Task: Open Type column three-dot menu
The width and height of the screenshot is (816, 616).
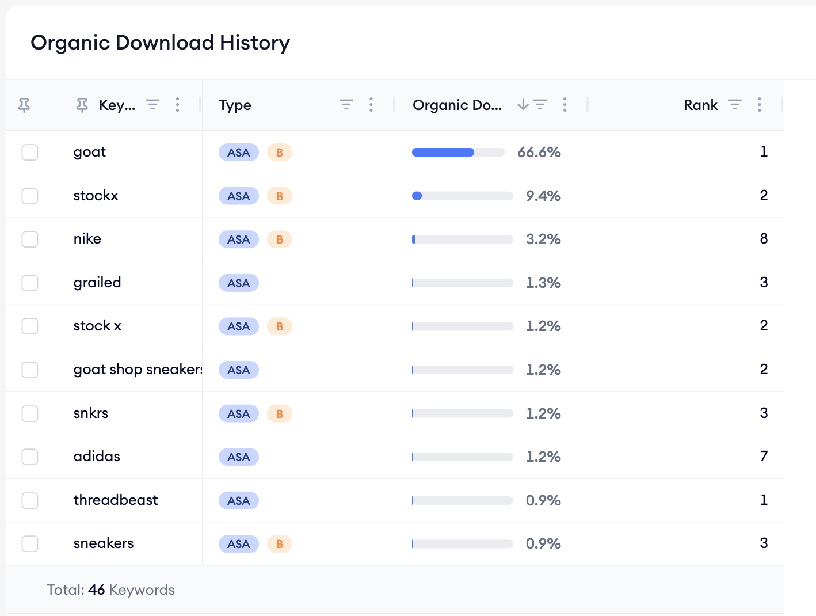Action: [x=371, y=104]
